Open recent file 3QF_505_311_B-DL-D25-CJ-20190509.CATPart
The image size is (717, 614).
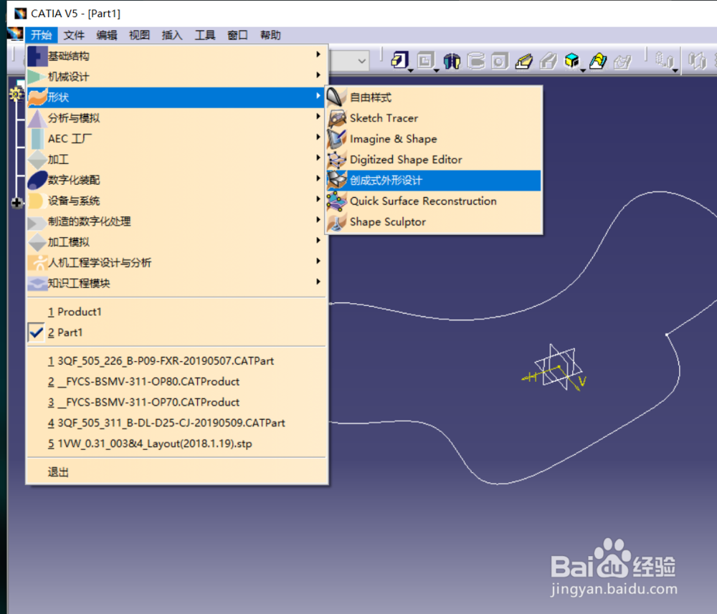click(x=176, y=423)
